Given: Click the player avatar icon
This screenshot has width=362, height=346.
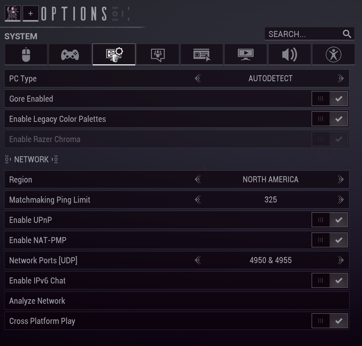Looking at the screenshot, I should click(x=13, y=13).
